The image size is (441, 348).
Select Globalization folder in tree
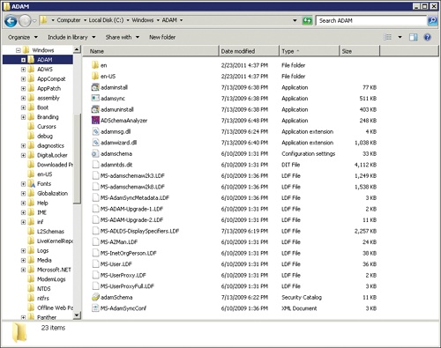coord(52,193)
